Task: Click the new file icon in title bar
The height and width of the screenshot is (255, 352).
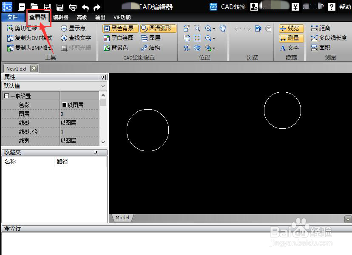Action: tap(21, 7)
